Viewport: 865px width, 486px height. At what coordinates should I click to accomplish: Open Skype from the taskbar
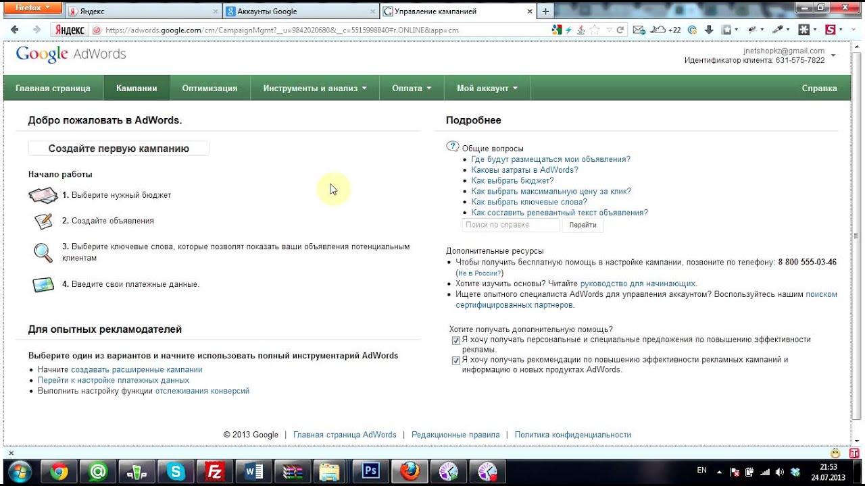coord(176,471)
